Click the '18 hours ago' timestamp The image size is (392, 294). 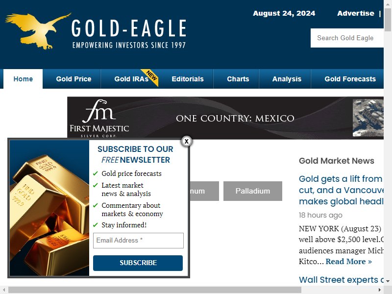(320, 215)
